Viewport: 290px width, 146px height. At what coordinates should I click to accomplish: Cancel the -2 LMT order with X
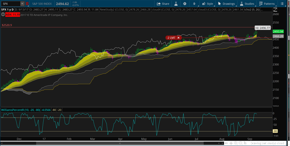(178, 38)
